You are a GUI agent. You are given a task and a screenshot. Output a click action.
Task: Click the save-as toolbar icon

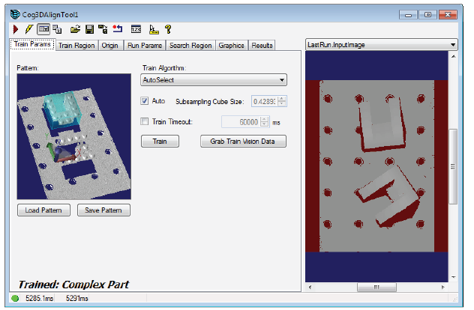pos(103,29)
